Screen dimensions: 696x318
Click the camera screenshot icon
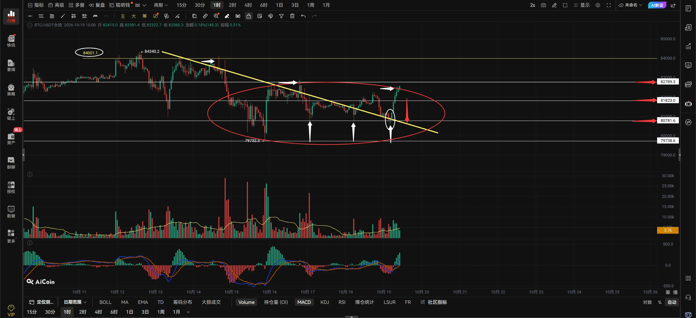[543, 5]
